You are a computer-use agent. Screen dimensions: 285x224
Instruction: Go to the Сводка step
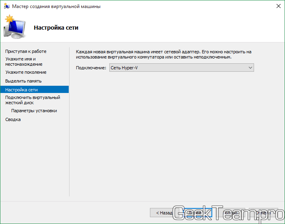tap(13, 119)
